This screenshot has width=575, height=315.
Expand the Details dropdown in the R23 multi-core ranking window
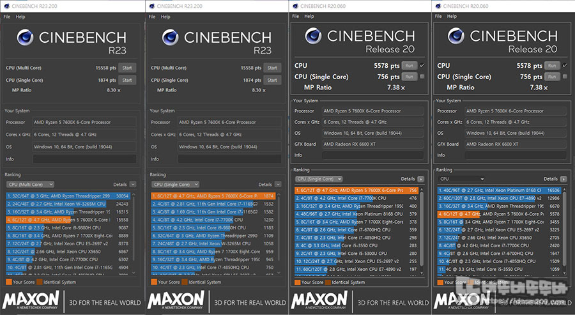[x=133, y=185]
